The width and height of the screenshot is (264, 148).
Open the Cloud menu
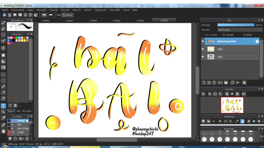[126, 10]
